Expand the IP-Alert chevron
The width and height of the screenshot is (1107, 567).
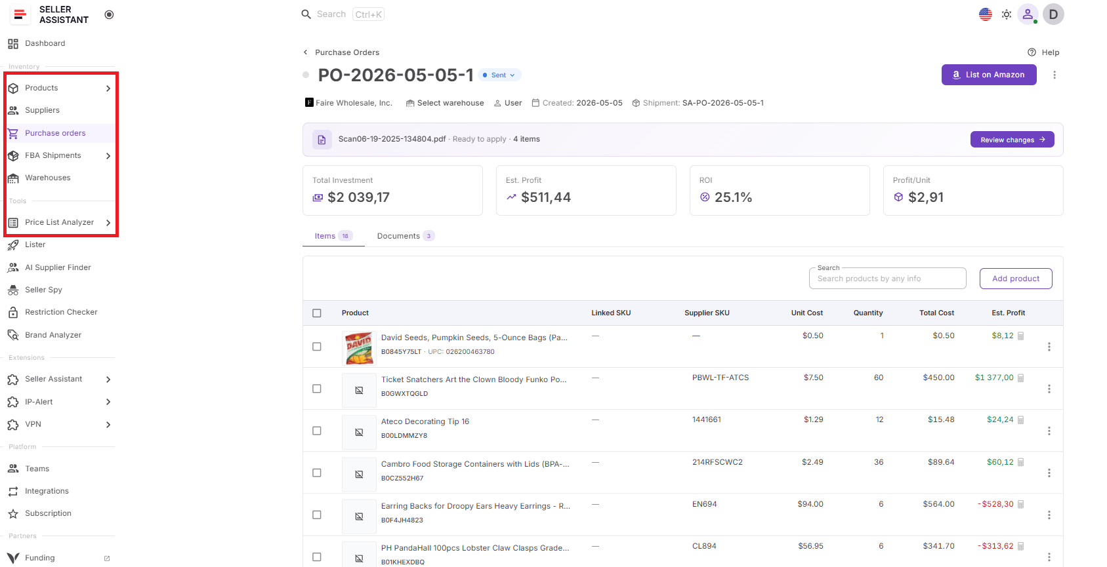coord(108,402)
